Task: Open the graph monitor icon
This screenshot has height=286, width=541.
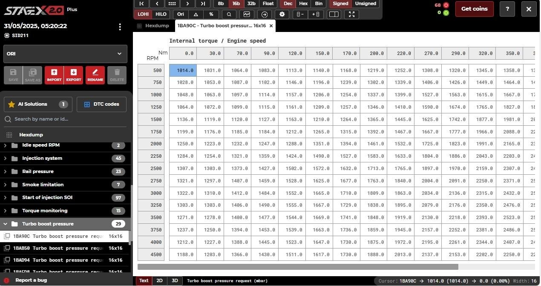Action: pyautogui.click(x=247, y=14)
